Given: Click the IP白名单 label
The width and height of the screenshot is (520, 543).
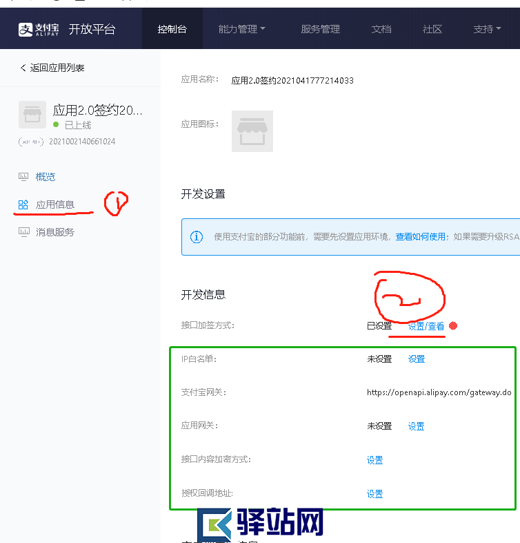Looking at the screenshot, I should pyautogui.click(x=199, y=359).
